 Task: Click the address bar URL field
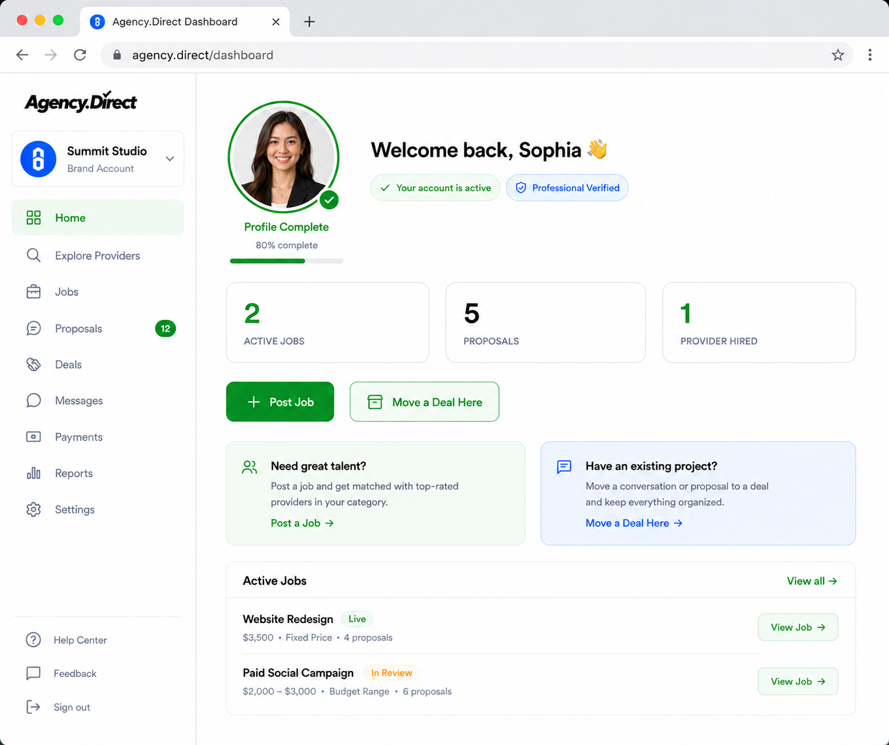click(478, 55)
